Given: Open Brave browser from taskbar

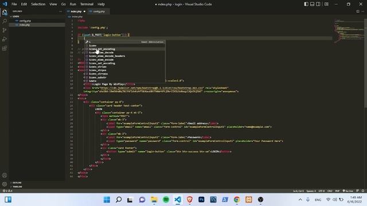Looking at the screenshot, I should click(190, 200).
